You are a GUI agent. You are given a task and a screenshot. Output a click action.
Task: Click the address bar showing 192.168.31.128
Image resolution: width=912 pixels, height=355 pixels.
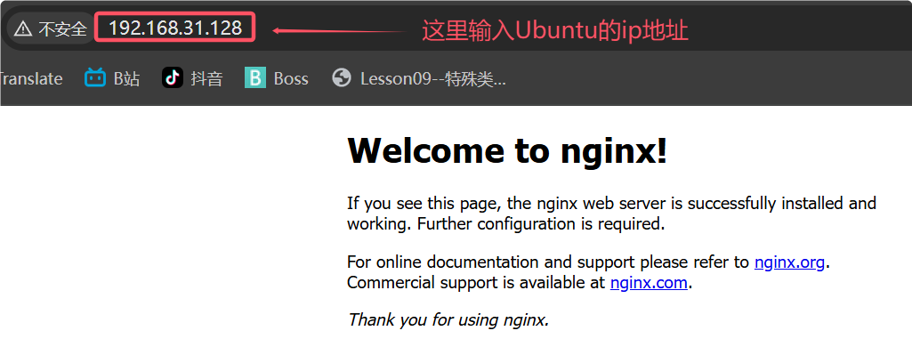coord(175,28)
